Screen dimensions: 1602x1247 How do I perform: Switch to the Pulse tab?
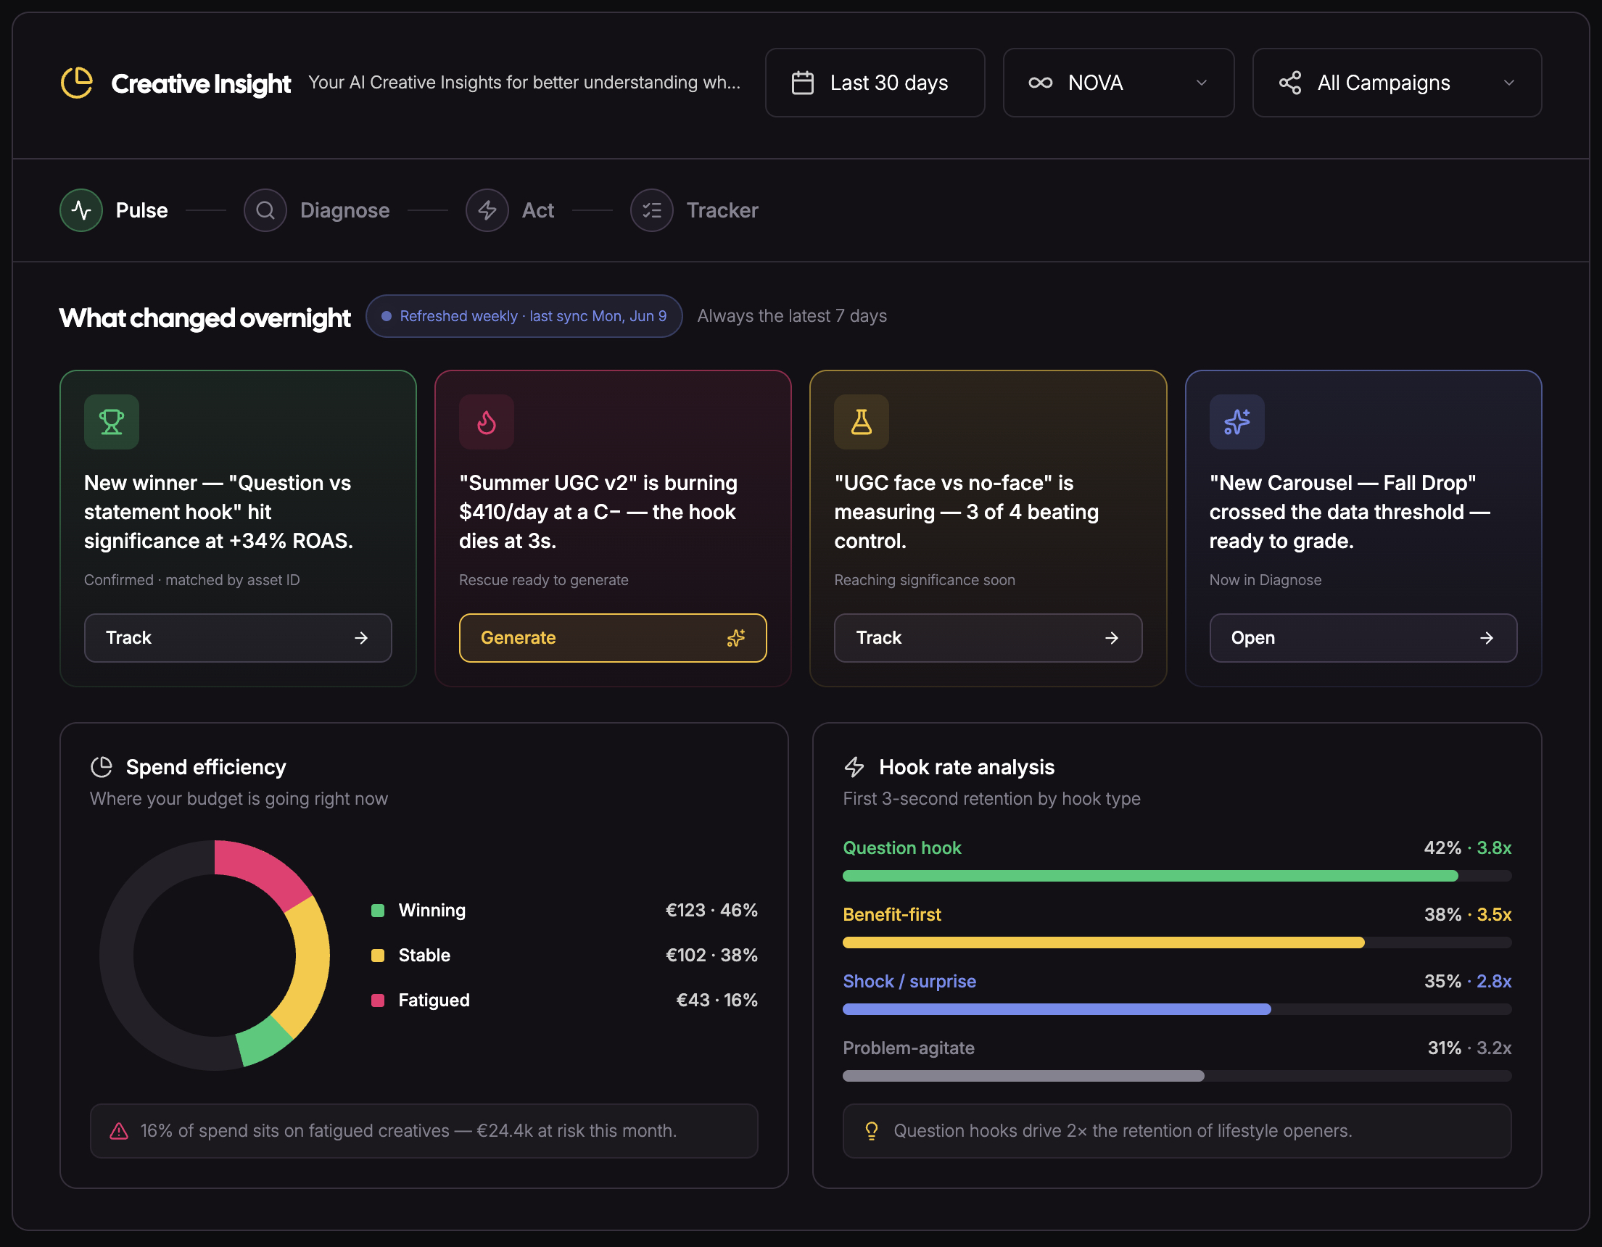[115, 210]
